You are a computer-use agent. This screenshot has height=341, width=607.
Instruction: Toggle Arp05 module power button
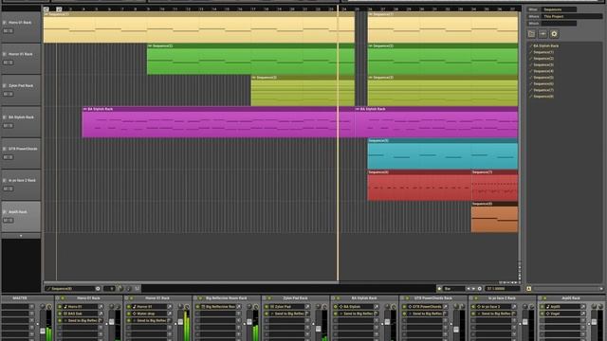(x=542, y=307)
